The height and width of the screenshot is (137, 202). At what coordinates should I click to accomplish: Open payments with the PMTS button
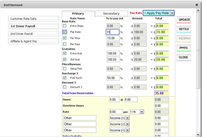tap(184, 48)
